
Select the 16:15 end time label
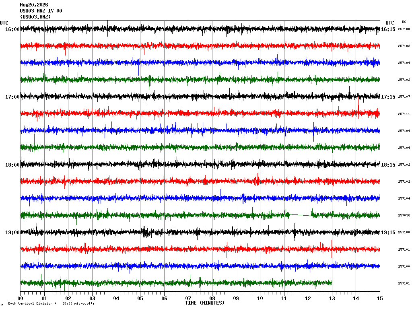388,29
